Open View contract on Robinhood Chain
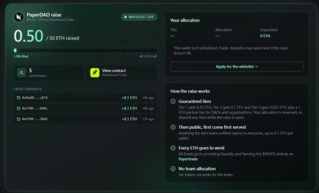Image resolution: width=319 pixels, height=193 pixels. [x=122, y=73]
